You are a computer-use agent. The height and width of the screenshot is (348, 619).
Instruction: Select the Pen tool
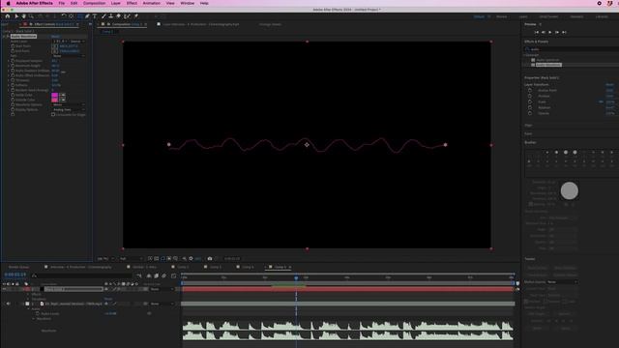click(x=87, y=16)
